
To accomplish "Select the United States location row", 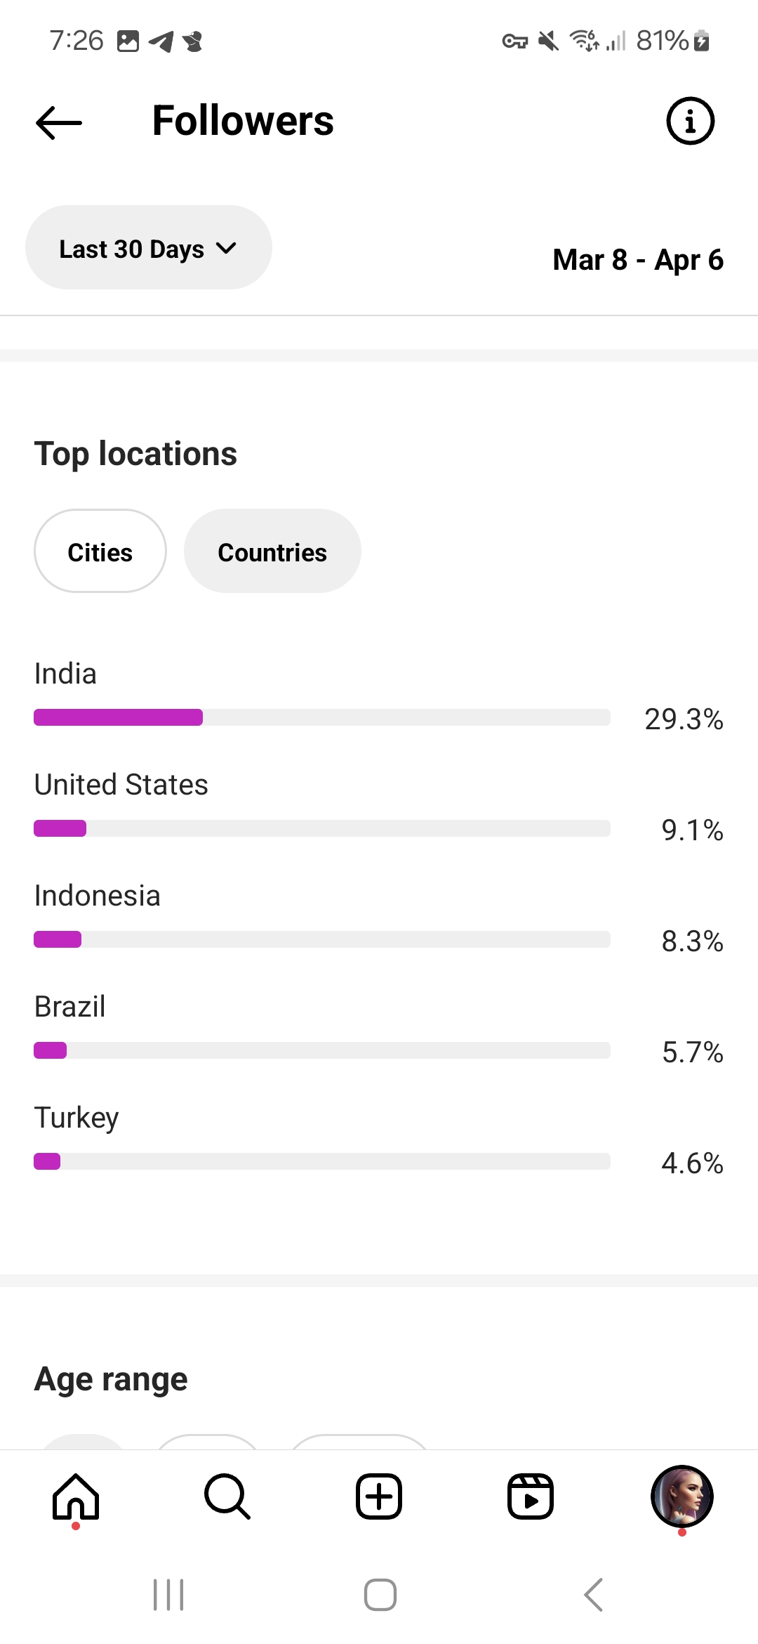I will [x=121, y=785].
